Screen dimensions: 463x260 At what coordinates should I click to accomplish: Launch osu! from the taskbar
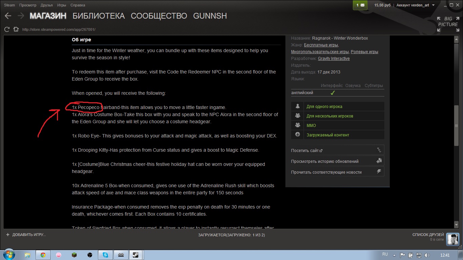pos(59,255)
